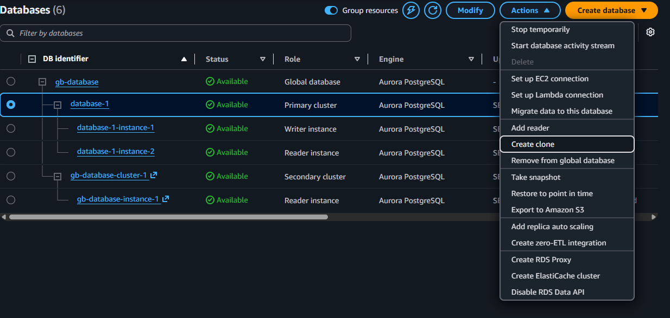The height and width of the screenshot is (318, 670).
Task: Choose Add reader menu item
Action: pyautogui.click(x=567, y=128)
